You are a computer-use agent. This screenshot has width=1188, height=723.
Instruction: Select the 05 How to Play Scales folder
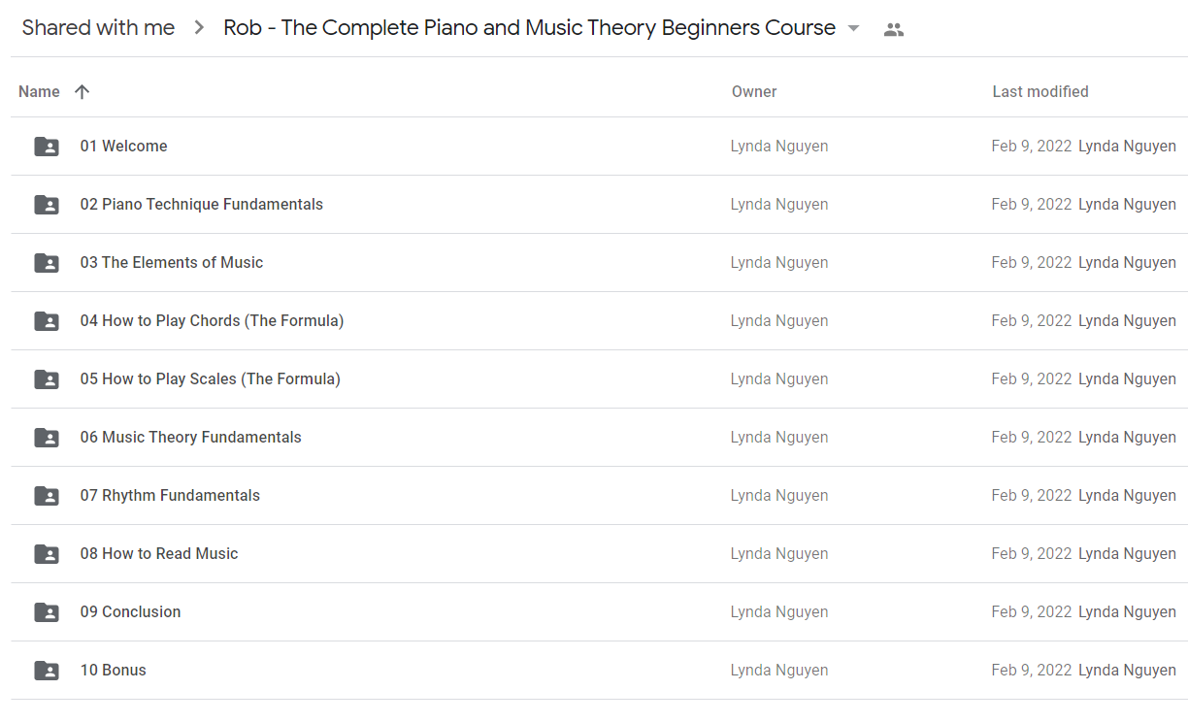[599, 379]
